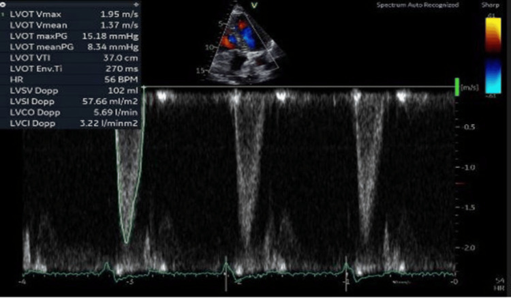Click the 5.69 l/min cardiac output value
Screen dimensions: 511x298
(115, 113)
